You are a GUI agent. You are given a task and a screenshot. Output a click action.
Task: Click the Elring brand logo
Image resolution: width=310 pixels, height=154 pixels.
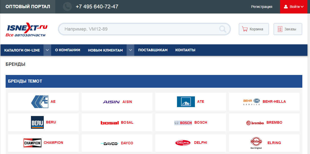click(256, 143)
